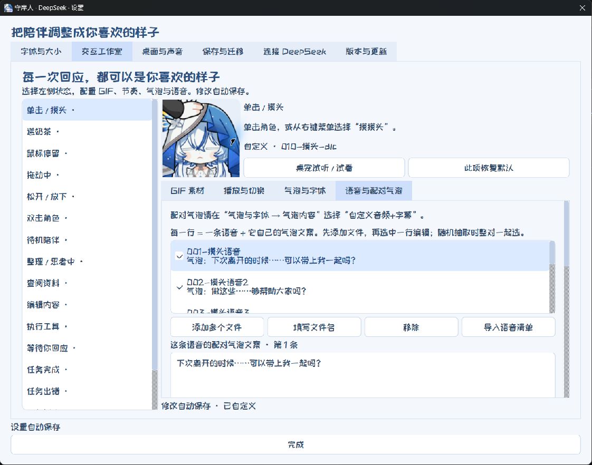The height and width of the screenshot is (465, 592).
Task: Open the 查阅资料 state
Action: 87,283
